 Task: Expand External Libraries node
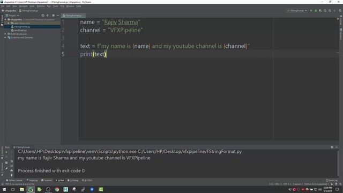tap(5, 34)
